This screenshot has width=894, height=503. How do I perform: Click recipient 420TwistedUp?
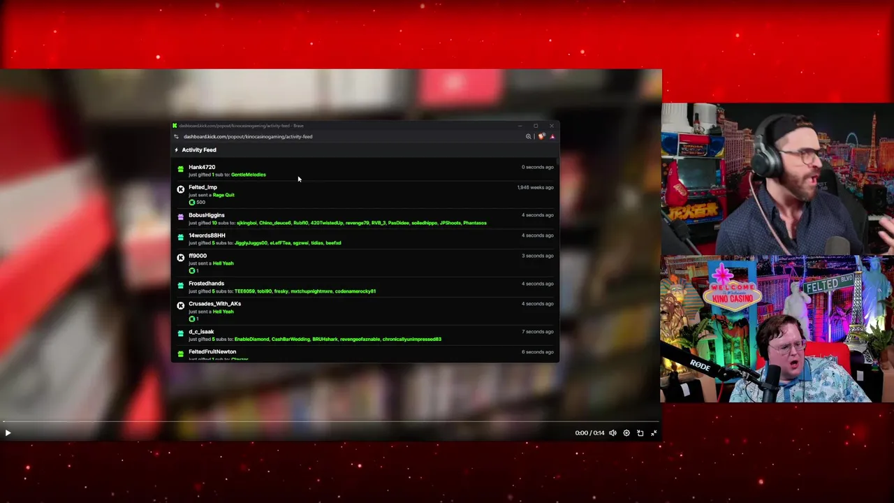coord(326,223)
